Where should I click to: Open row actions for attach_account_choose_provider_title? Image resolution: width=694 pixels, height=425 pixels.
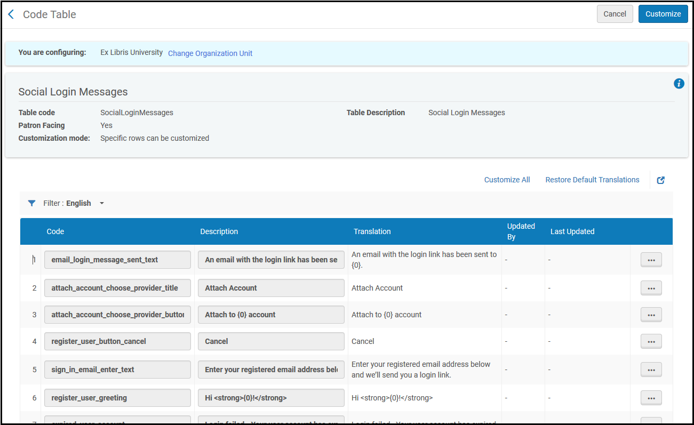tap(651, 288)
